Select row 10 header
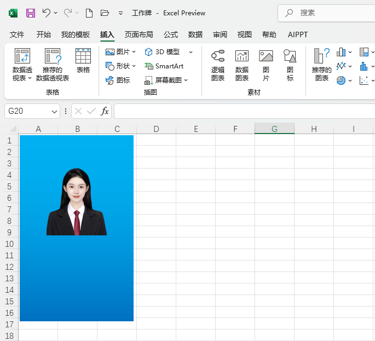 [9, 244]
